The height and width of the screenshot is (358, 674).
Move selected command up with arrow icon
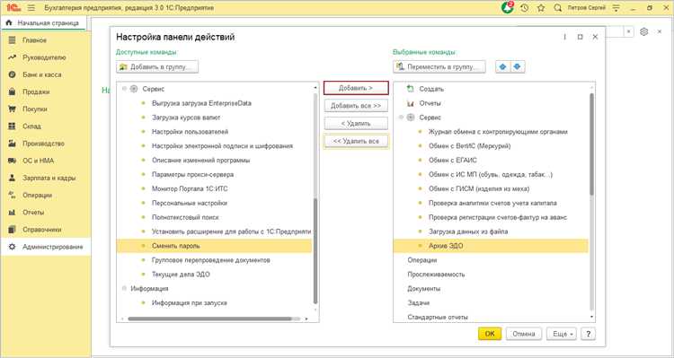[x=503, y=66]
